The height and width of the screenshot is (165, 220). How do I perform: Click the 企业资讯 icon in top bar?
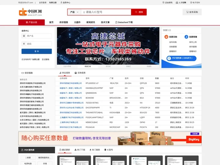coord(163,2)
